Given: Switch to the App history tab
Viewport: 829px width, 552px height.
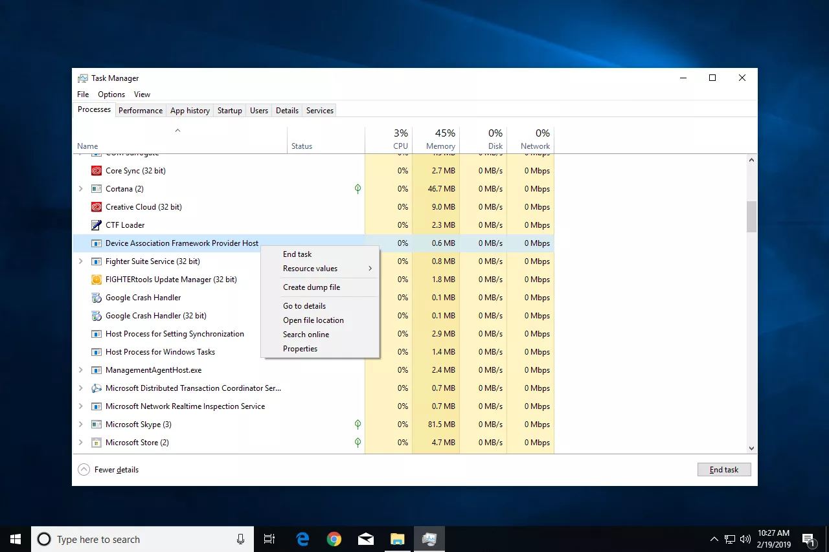Looking at the screenshot, I should (190, 111).
